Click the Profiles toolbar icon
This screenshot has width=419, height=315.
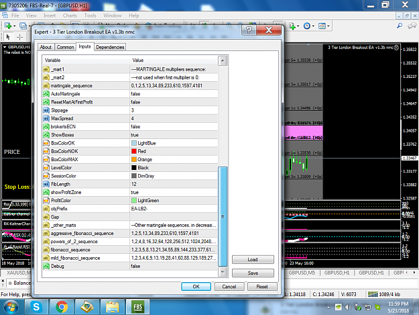coord(23,26)
